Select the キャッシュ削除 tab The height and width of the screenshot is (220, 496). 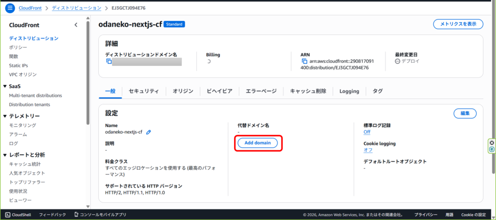[308, 91]
